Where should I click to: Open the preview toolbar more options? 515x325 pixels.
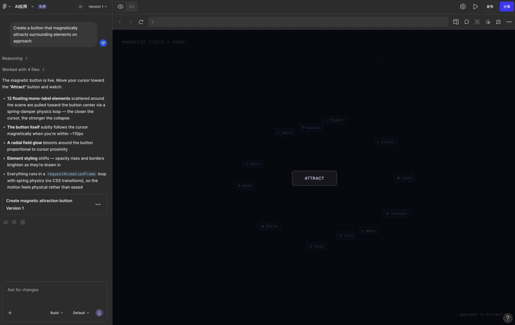tap(509, 22)
